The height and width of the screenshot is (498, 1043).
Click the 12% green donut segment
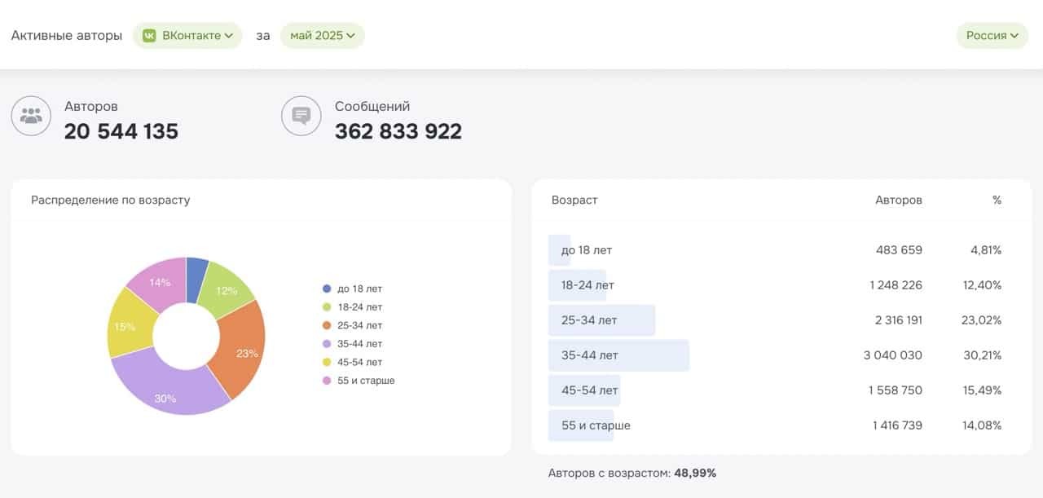pos(226,290)
